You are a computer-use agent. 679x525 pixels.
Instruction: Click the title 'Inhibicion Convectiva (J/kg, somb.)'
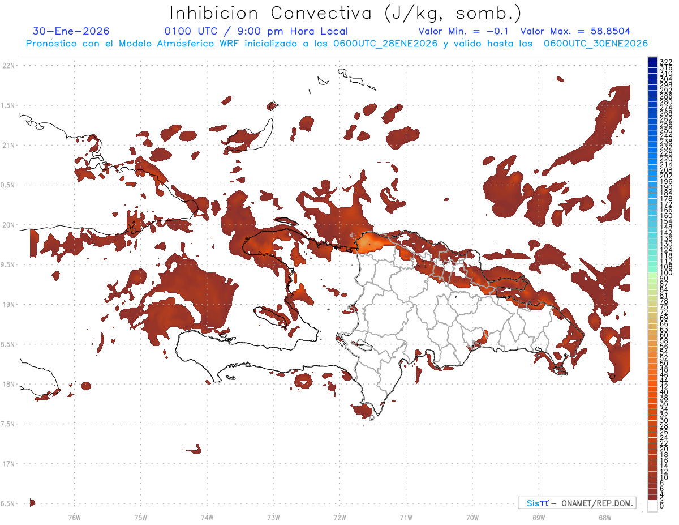346,13
